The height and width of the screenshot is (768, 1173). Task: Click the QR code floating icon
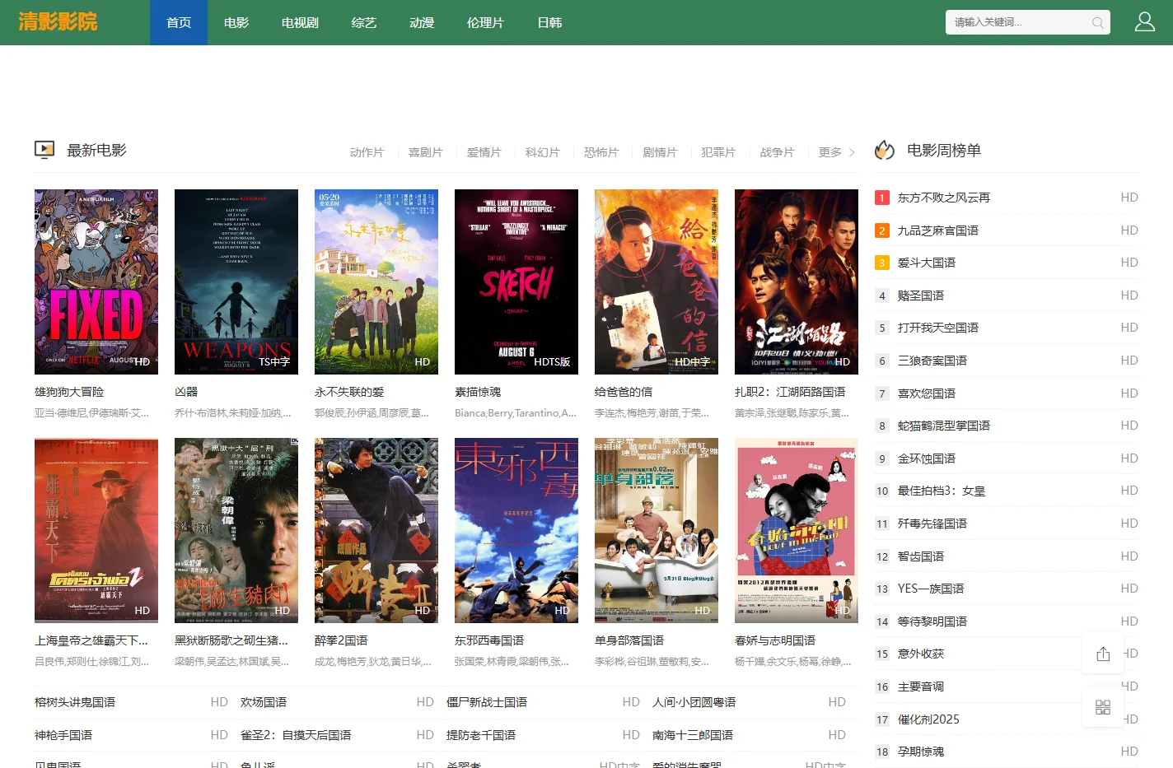point(1103,707)
